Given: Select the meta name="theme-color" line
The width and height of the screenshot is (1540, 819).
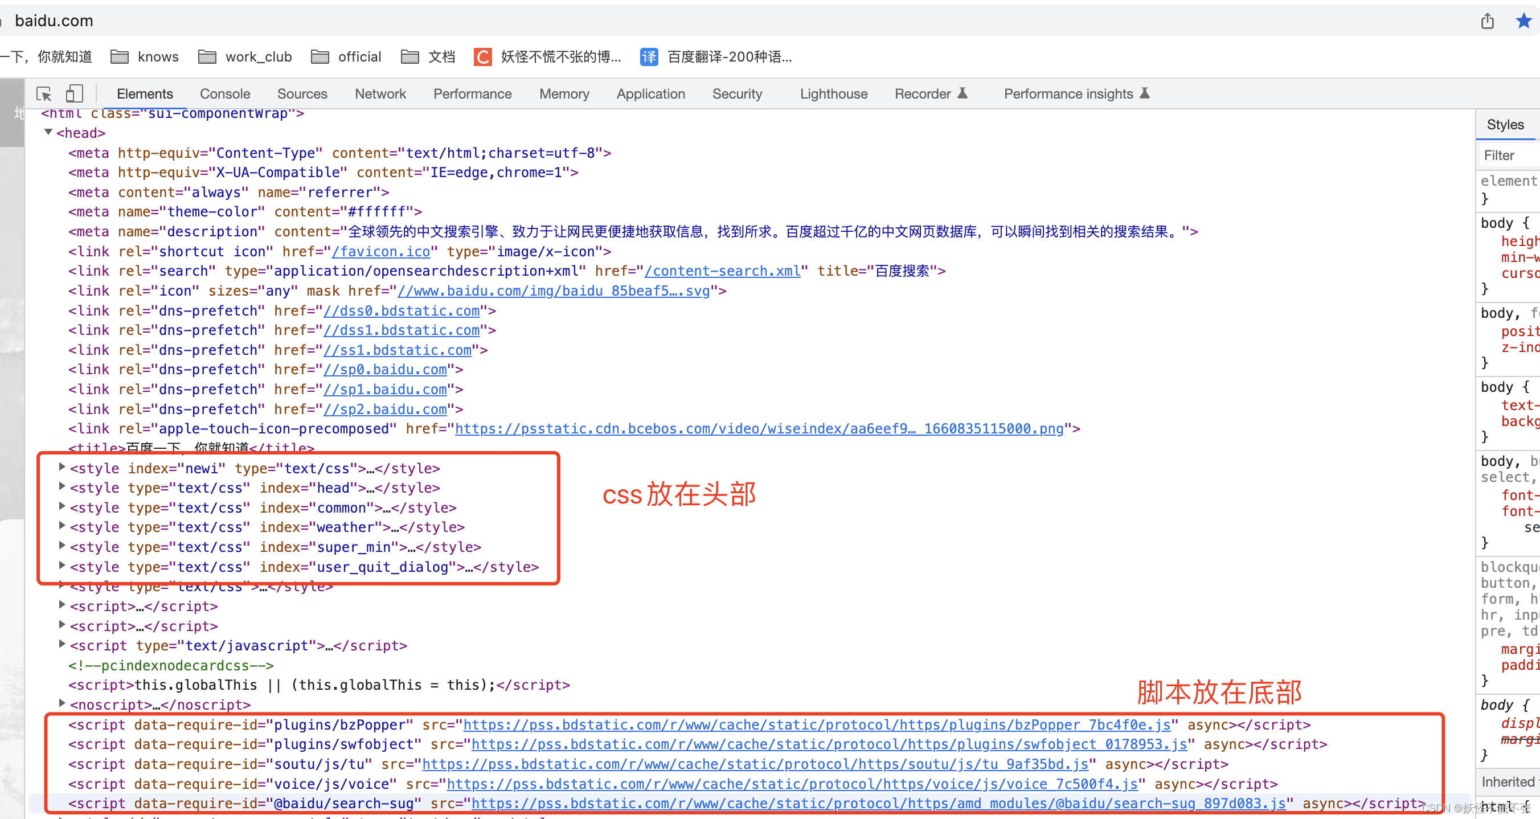Looking at the screenshot, I should point(245,212).
